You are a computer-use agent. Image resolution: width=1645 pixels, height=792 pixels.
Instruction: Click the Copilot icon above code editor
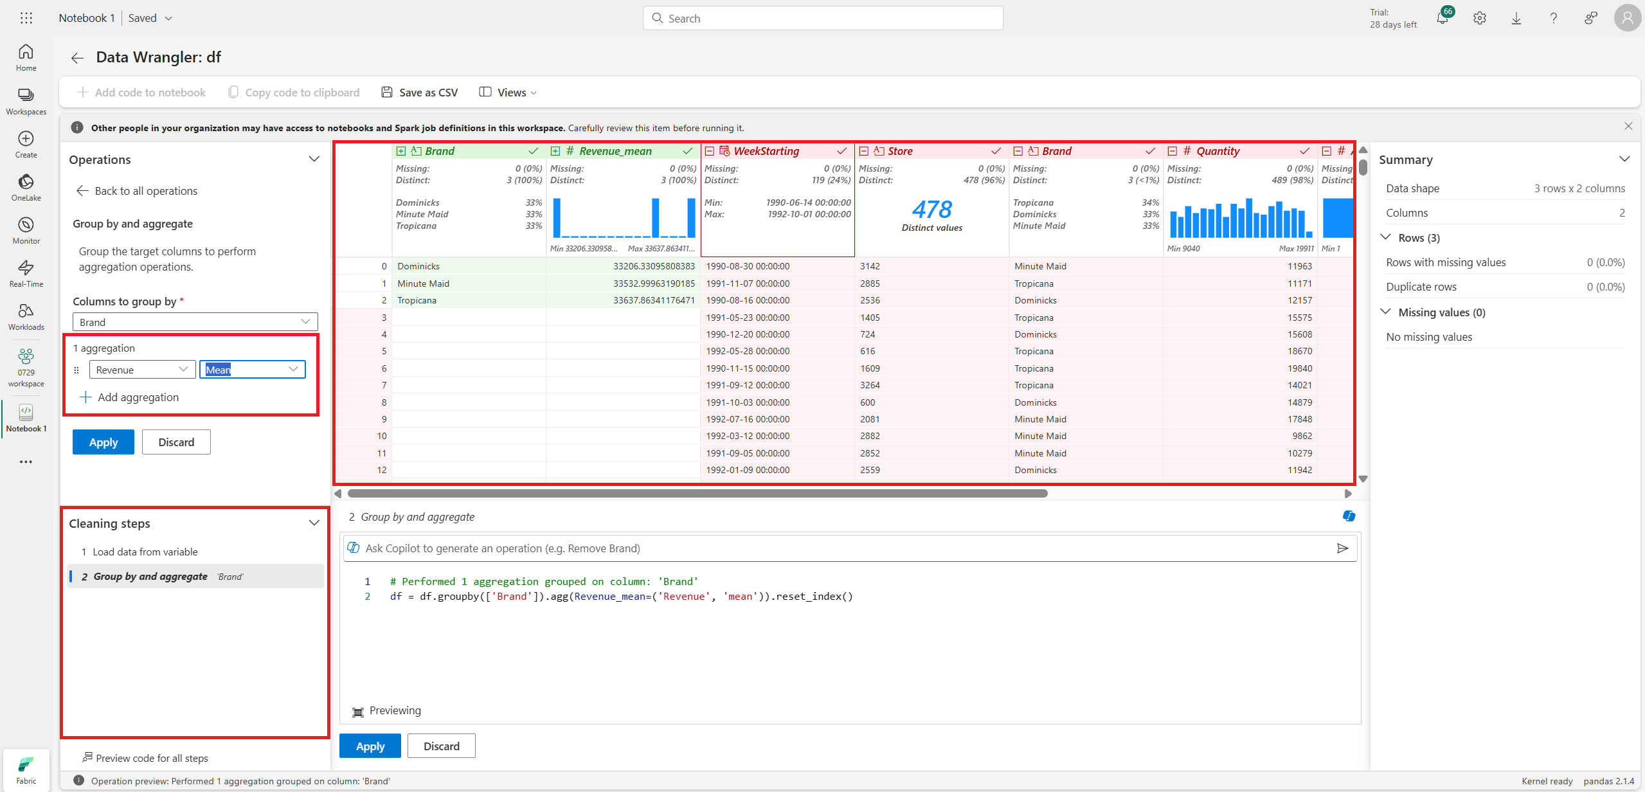click(1349, 516)
